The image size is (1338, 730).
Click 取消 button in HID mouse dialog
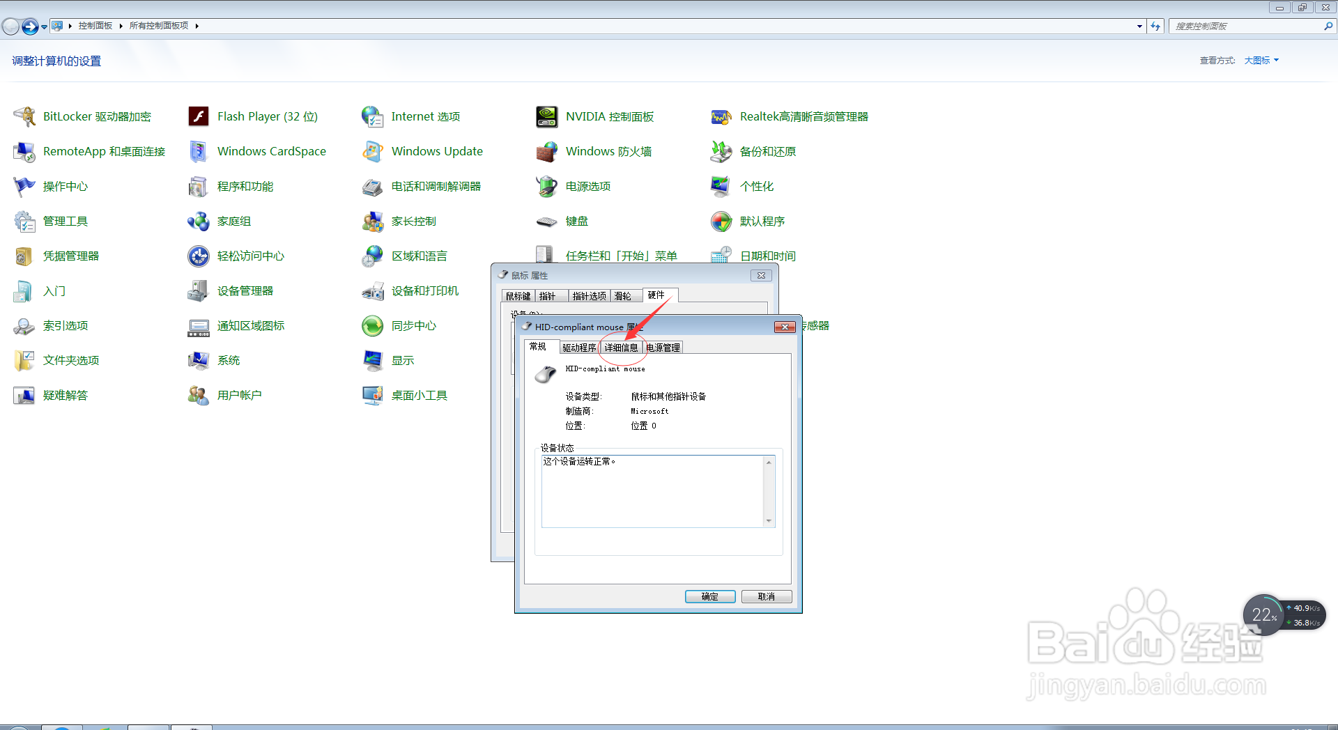[767, 597]
